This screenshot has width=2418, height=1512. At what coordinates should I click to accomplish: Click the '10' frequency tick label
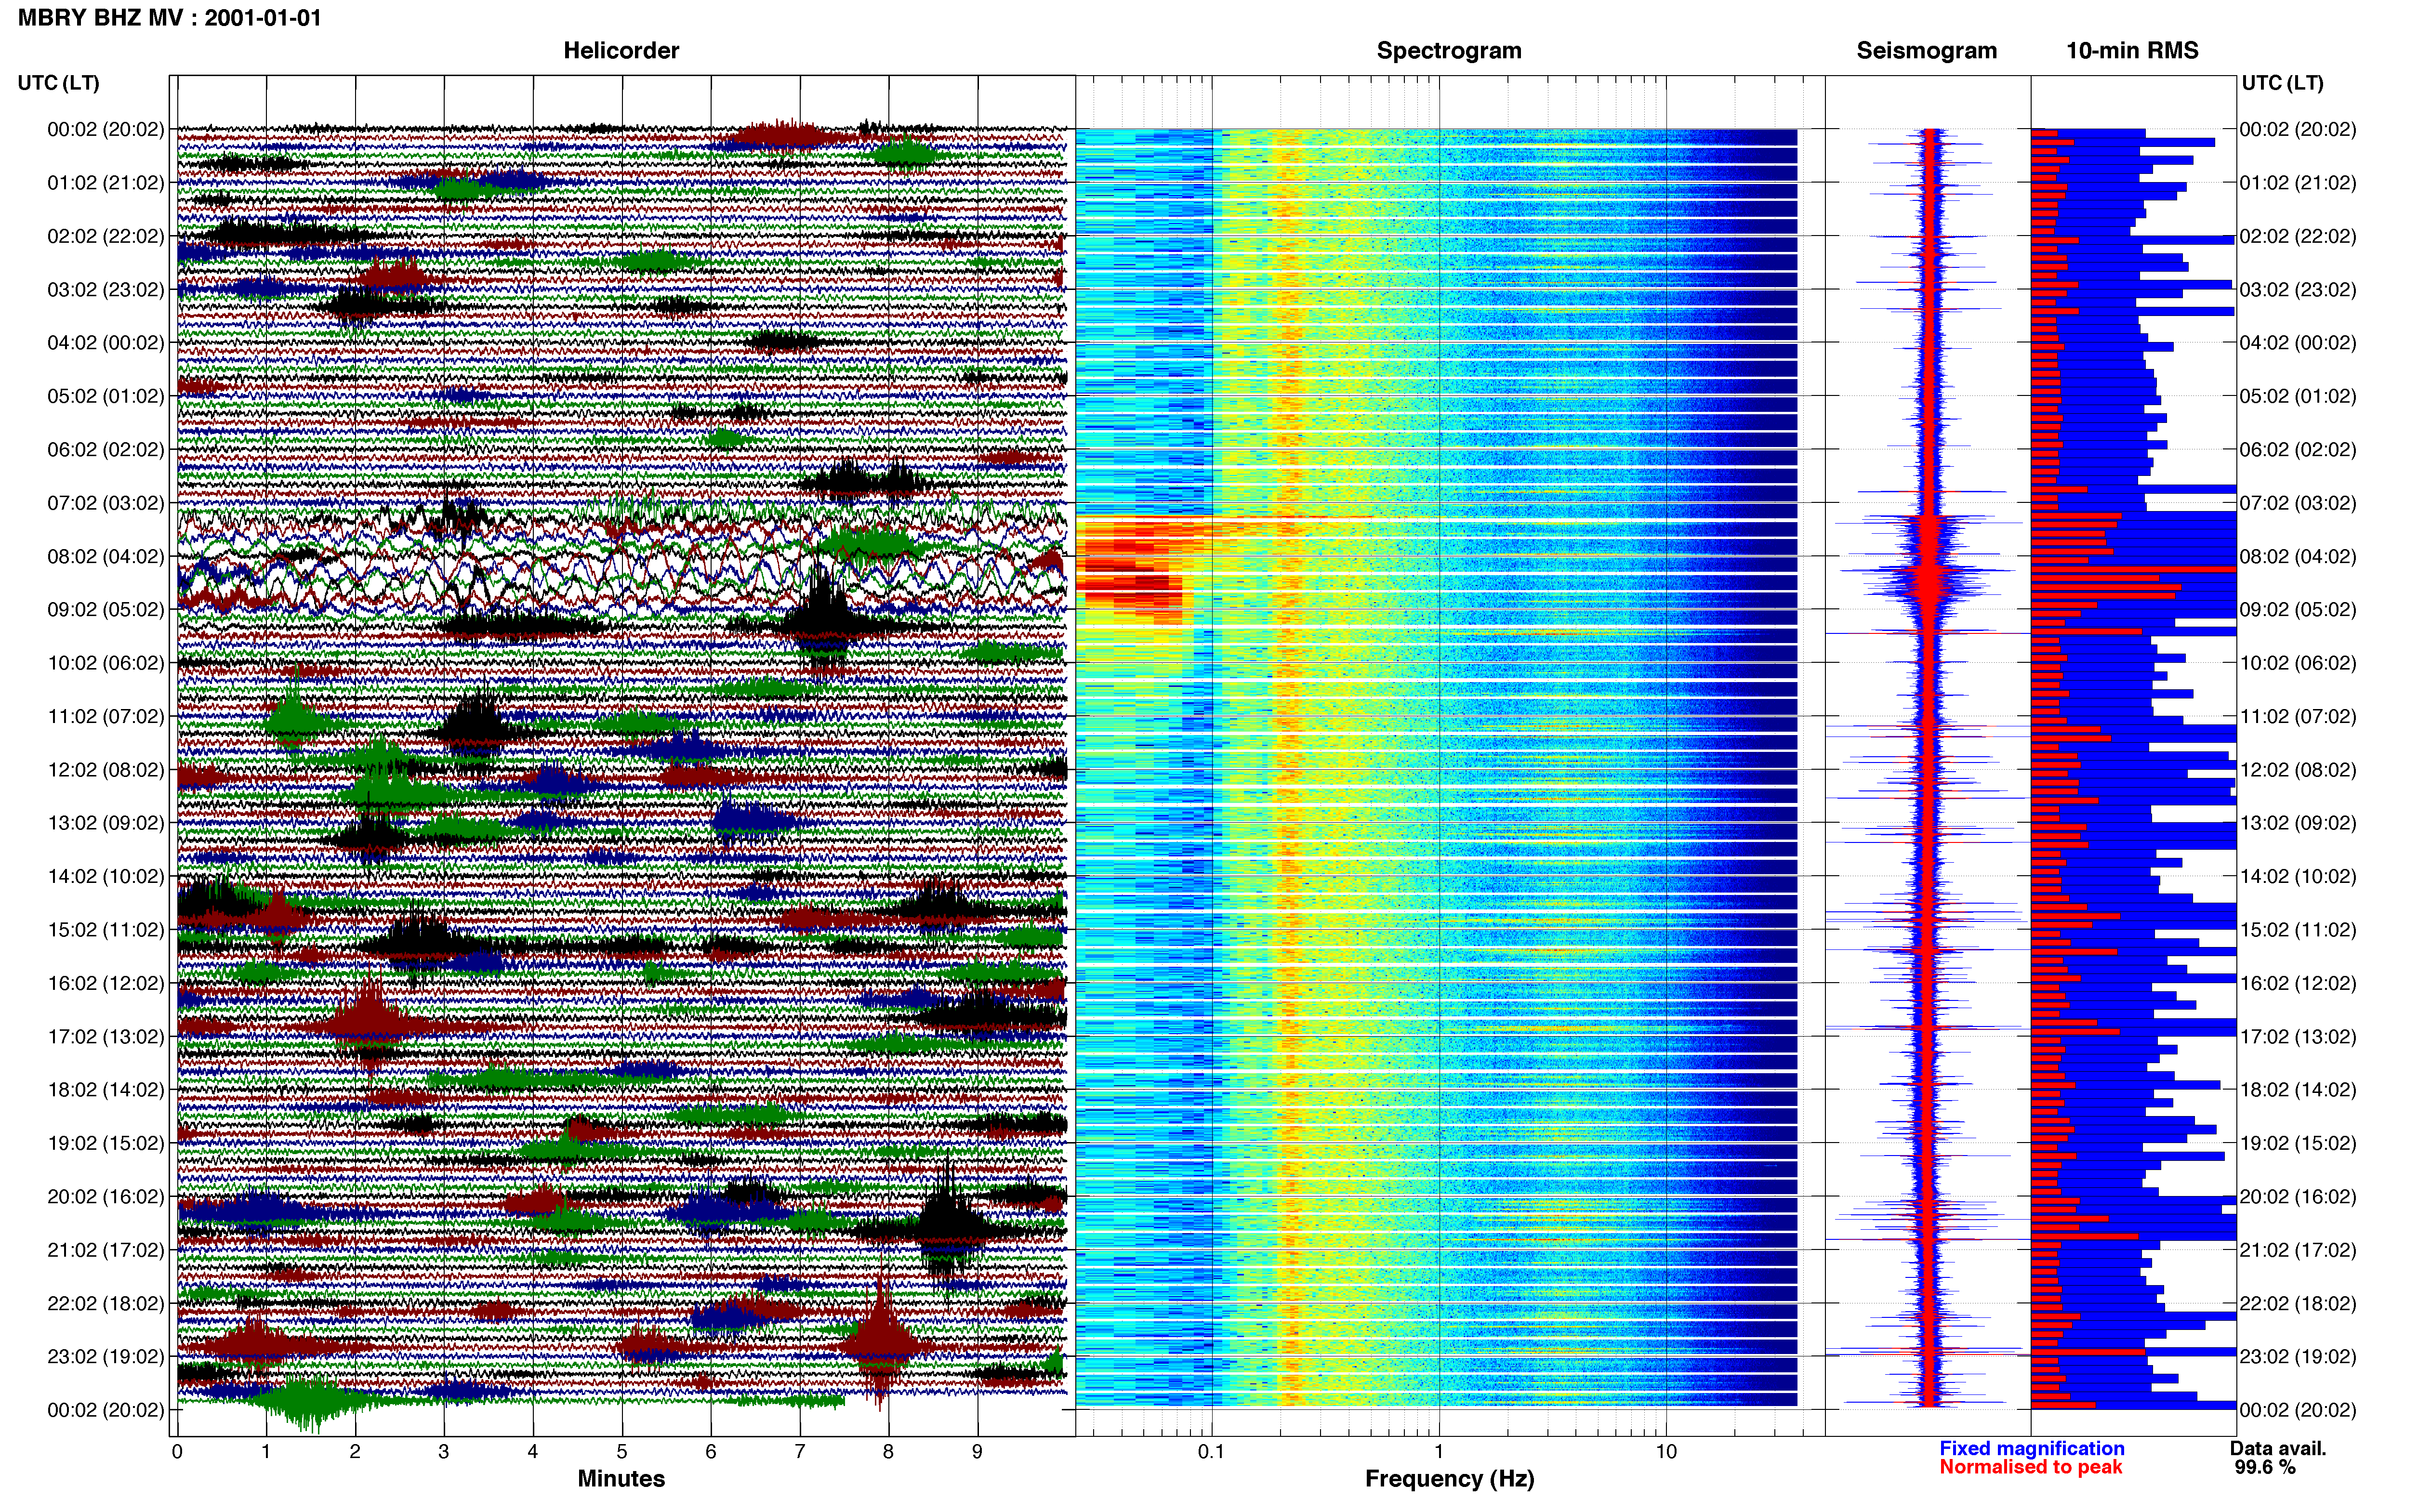(1666, 1452)
